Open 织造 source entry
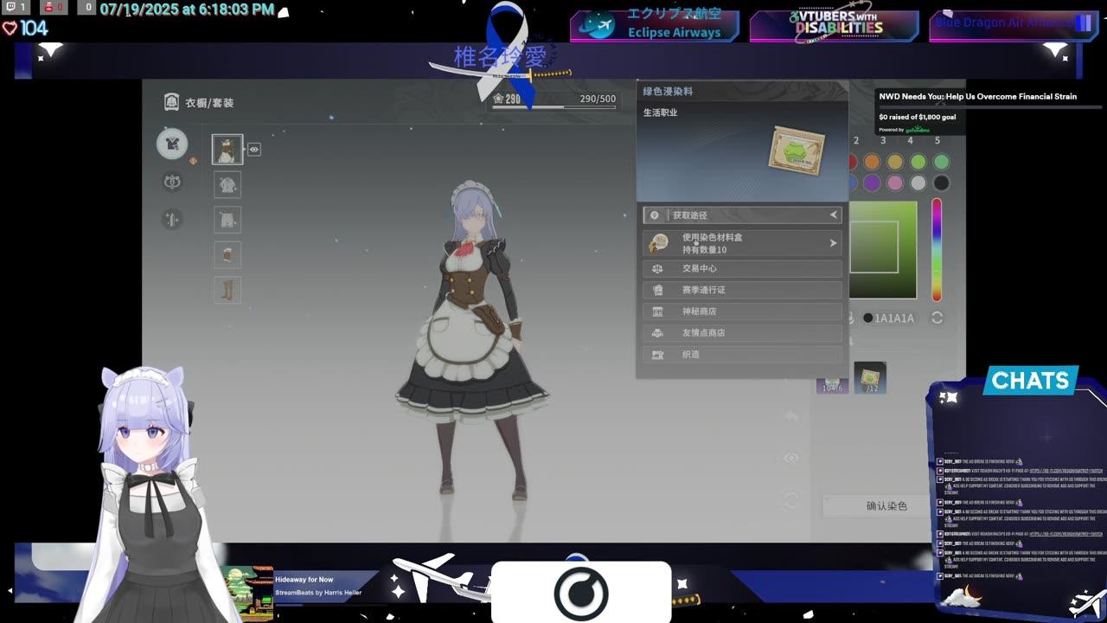1107x623 pixels. click(742, 354)
